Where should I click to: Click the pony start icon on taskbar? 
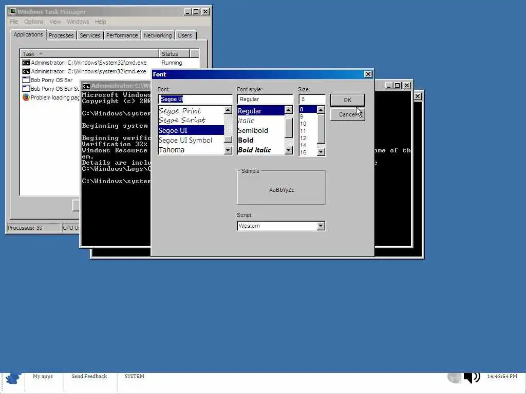[13, 378]
